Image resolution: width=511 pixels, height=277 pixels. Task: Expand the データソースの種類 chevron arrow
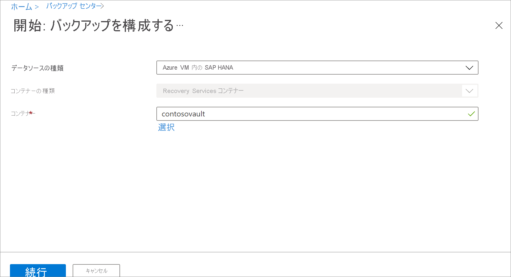point(469,68)
